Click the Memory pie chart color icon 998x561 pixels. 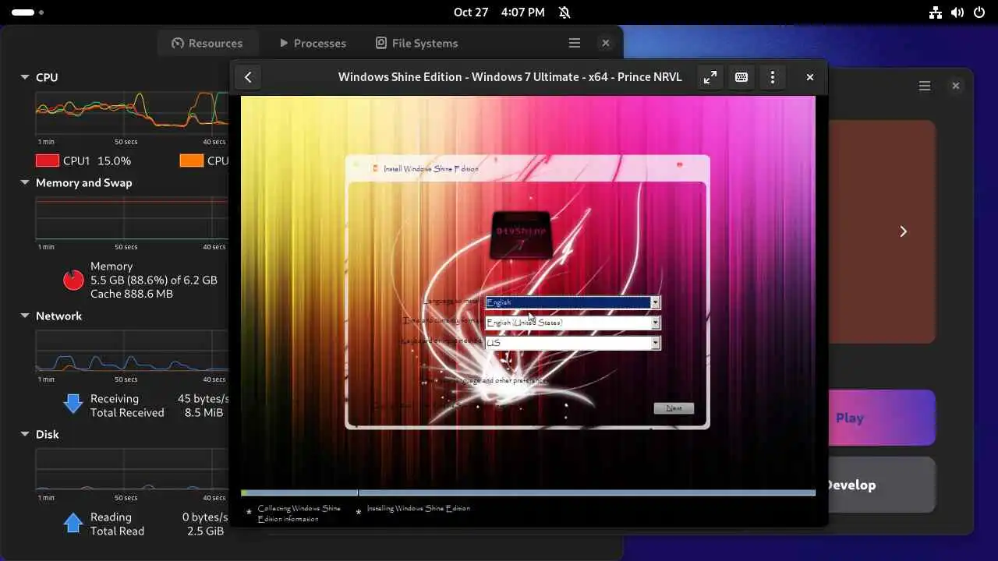click(x=73, y=280)
